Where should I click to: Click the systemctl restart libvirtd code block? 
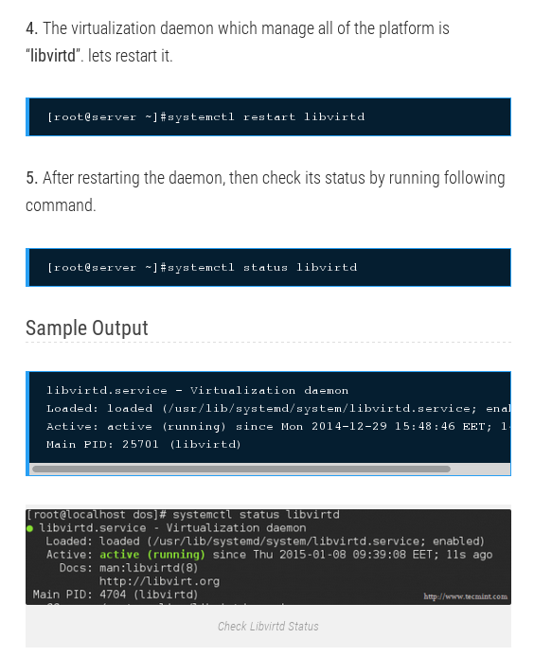click(268, 117)
